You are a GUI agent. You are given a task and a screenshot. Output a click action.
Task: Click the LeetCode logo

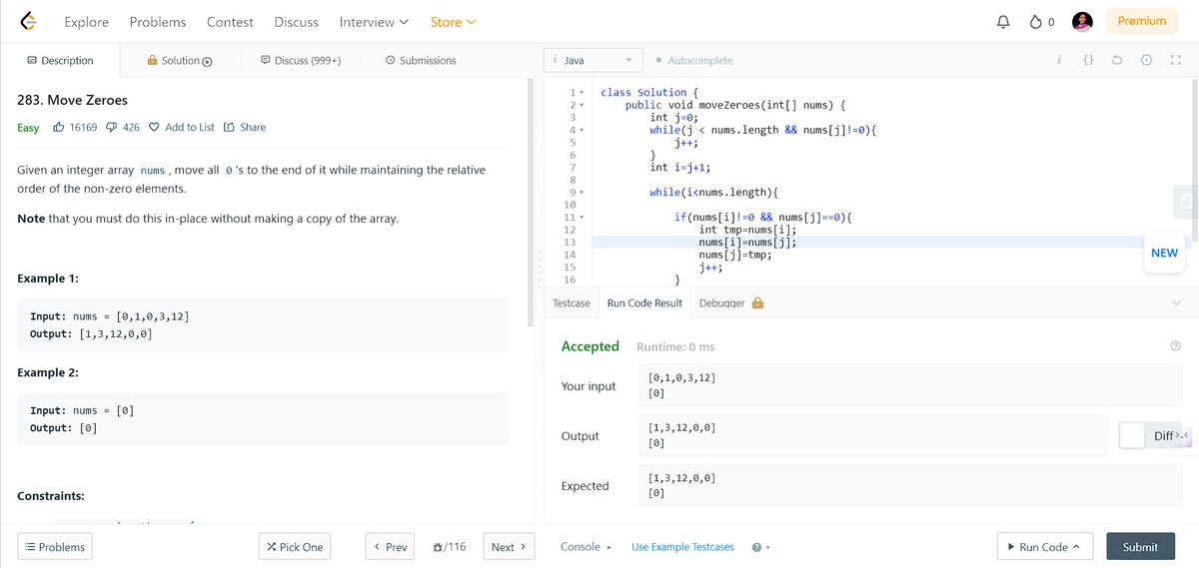tap(28, 21)
